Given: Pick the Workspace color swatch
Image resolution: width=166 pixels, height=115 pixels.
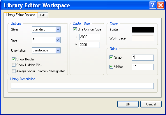Looking at the screenshot, I should click(x=143, y=38).
